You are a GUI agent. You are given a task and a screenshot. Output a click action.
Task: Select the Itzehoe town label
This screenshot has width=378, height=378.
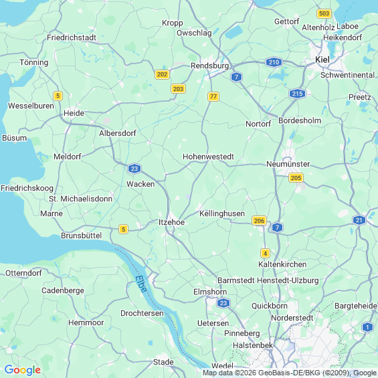pyautogui.click(x=171, y=222)
